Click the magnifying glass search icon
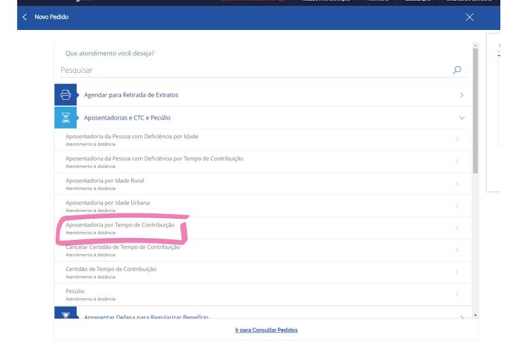The width and height of the screenshot is (522, 348). tap(457, 69)
